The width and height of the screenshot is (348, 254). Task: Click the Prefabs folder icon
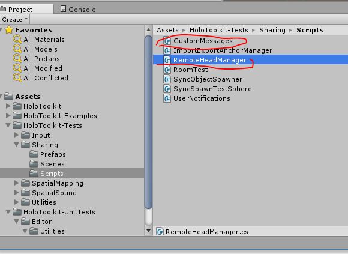34,154
